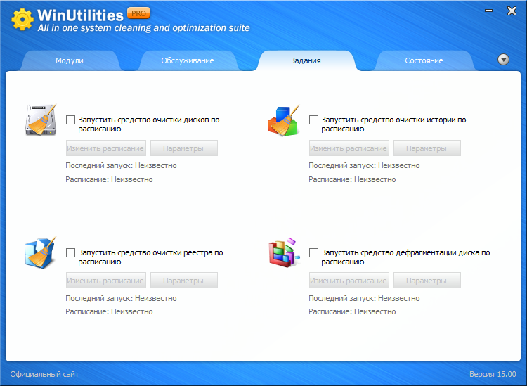Viewport: 527px width, 386px height.
Task: Click label Запустить средство дефрагментации диска по расписанию
Action: pos(405,257)
